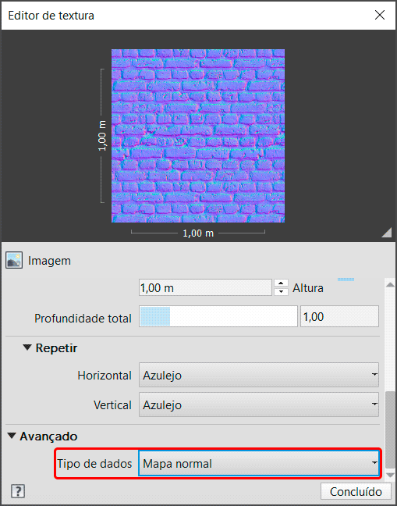Open the Horizontal repeat dropdown

[259, 375]
